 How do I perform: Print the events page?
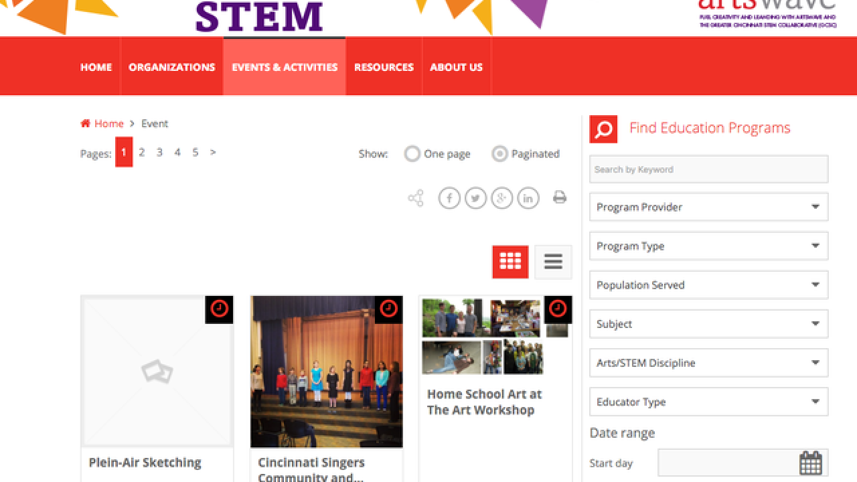click(x=560, y=198)
